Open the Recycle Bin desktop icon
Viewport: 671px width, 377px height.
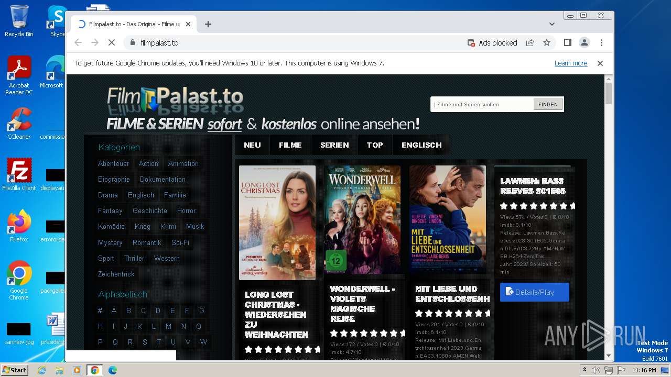pyautogui.click(x=19, y=21)
